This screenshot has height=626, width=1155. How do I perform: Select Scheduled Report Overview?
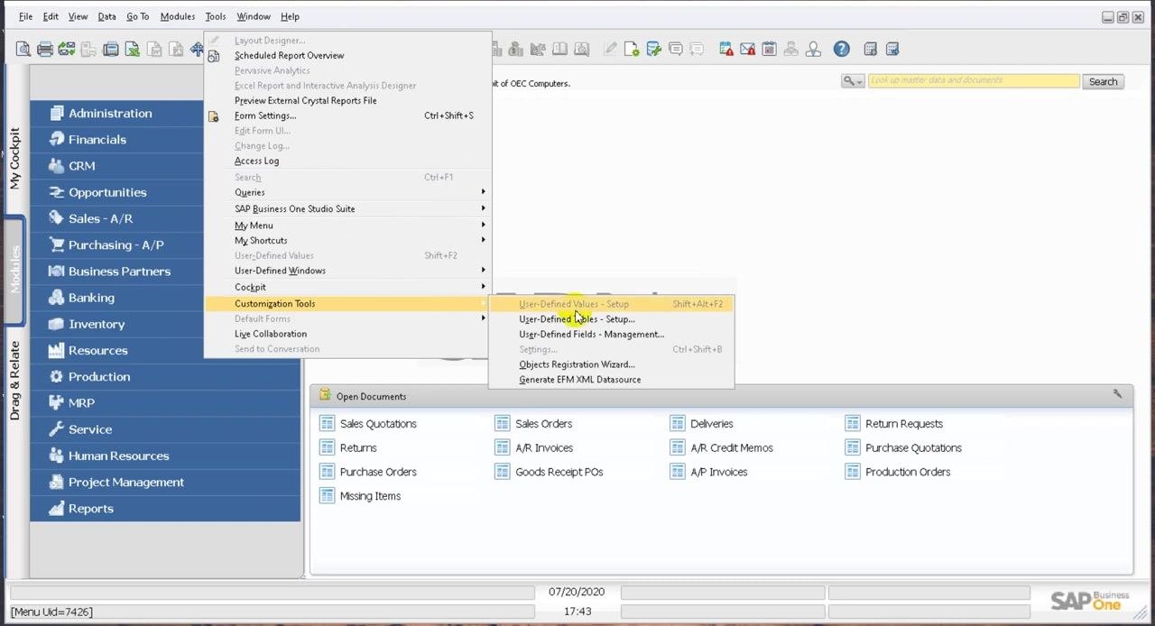click(289, 55)
